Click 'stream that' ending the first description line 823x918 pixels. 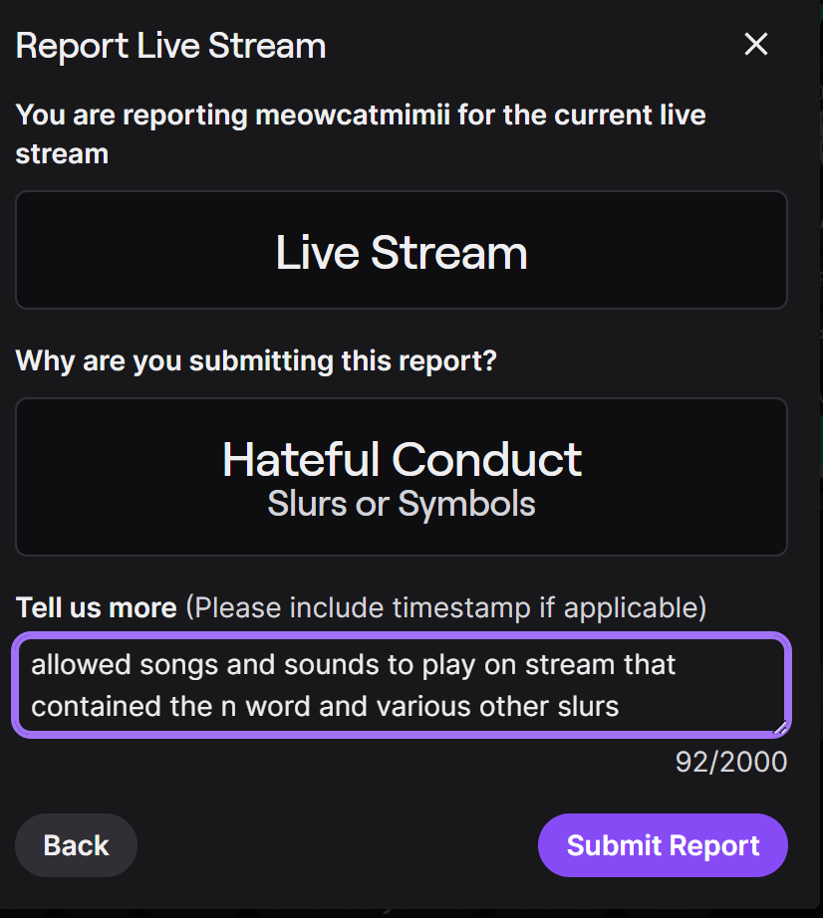tap(623, 664)
